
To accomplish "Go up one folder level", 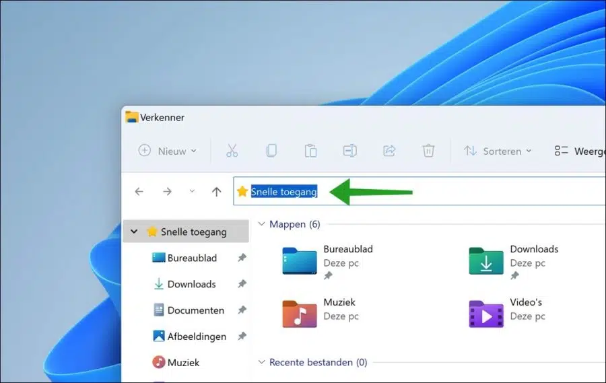I will pos(216,191).
